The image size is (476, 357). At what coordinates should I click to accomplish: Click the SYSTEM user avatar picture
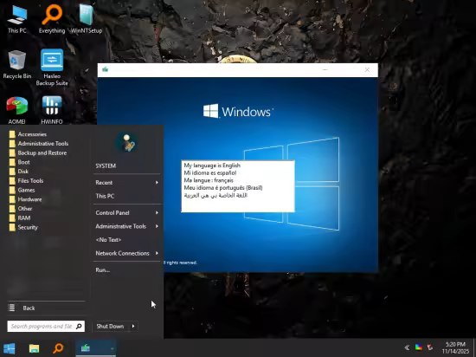pyautogui.click(x=127, y=142)
